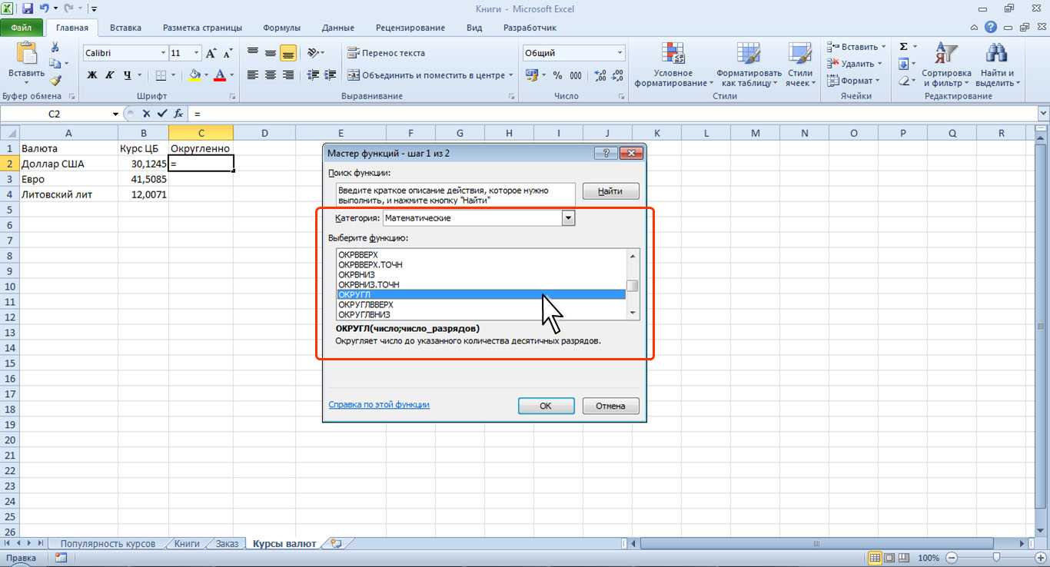This screenshot has height=567, width=1050.
Task: Open the Категория dropdown in function wizard
Action: point(569,218)
